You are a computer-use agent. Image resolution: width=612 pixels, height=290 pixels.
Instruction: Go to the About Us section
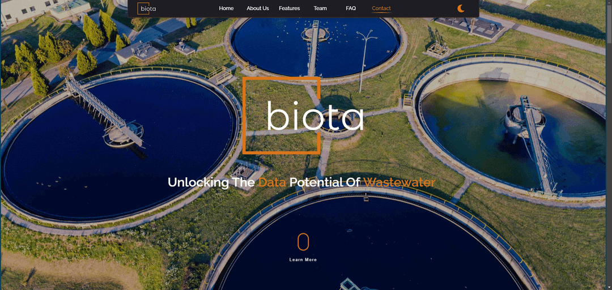pyautogui.click(x=258, y=8)
